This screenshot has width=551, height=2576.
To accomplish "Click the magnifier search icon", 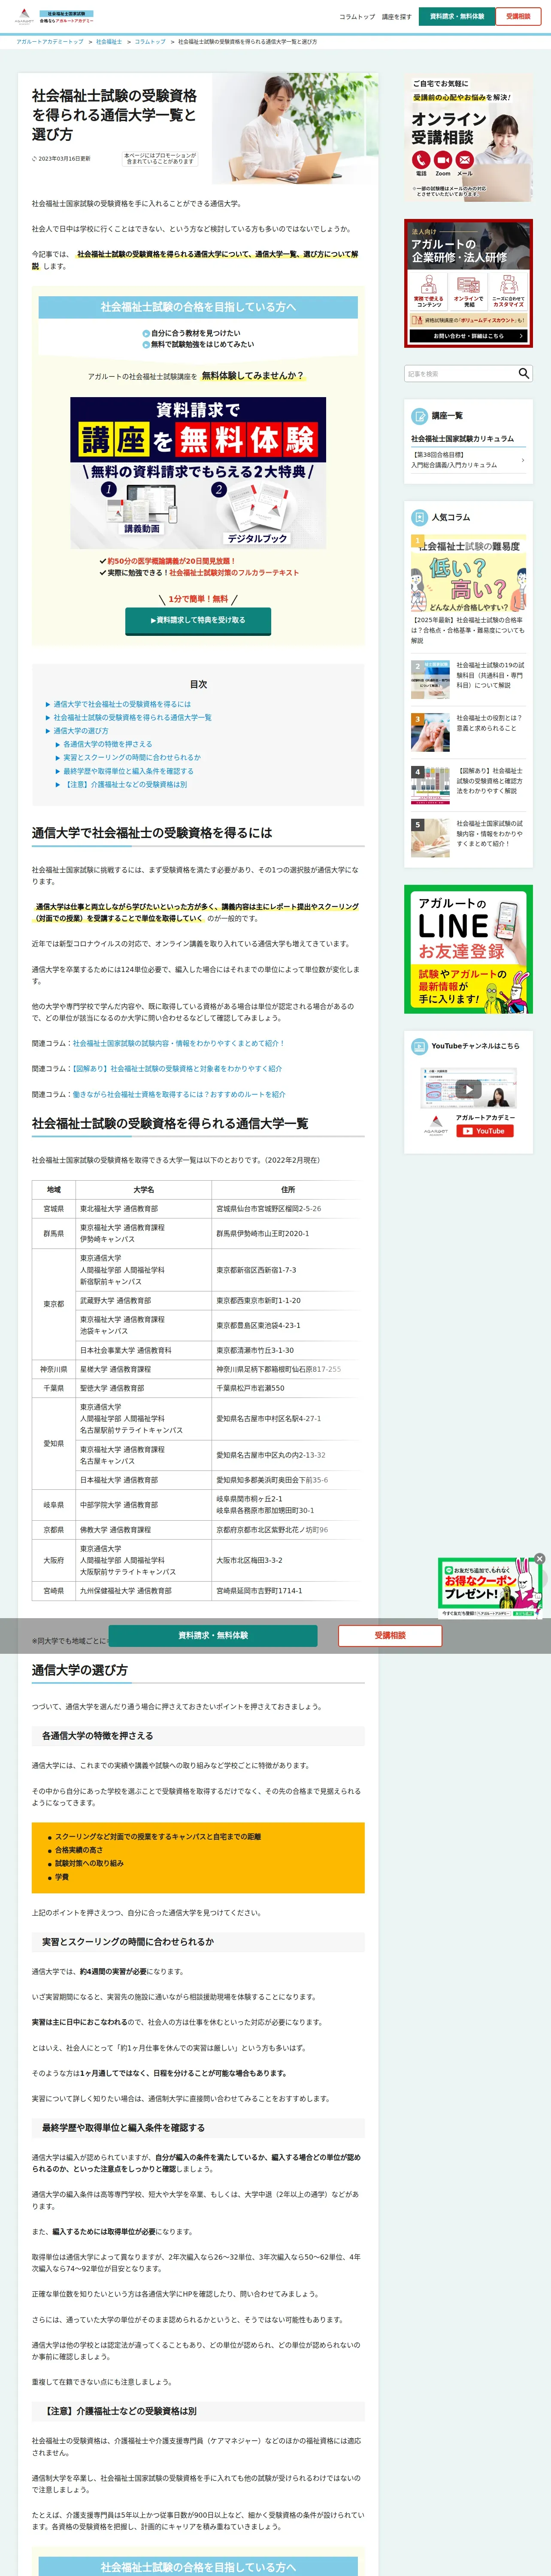I will click(524, 374).
